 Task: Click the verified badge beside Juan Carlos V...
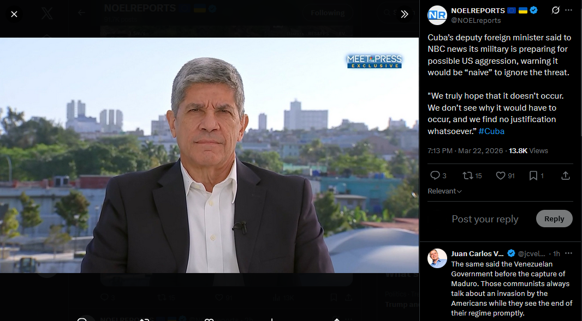pyautogui.click(x=511, y=253)
